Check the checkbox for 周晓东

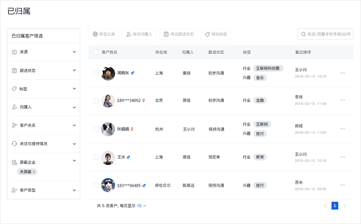point(96,73)
